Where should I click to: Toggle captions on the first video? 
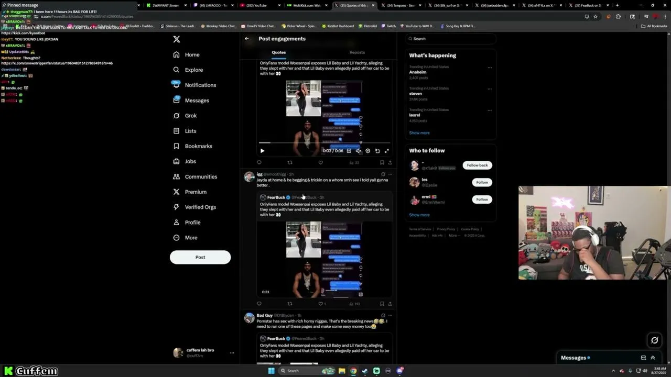click(x=349, y=151)
